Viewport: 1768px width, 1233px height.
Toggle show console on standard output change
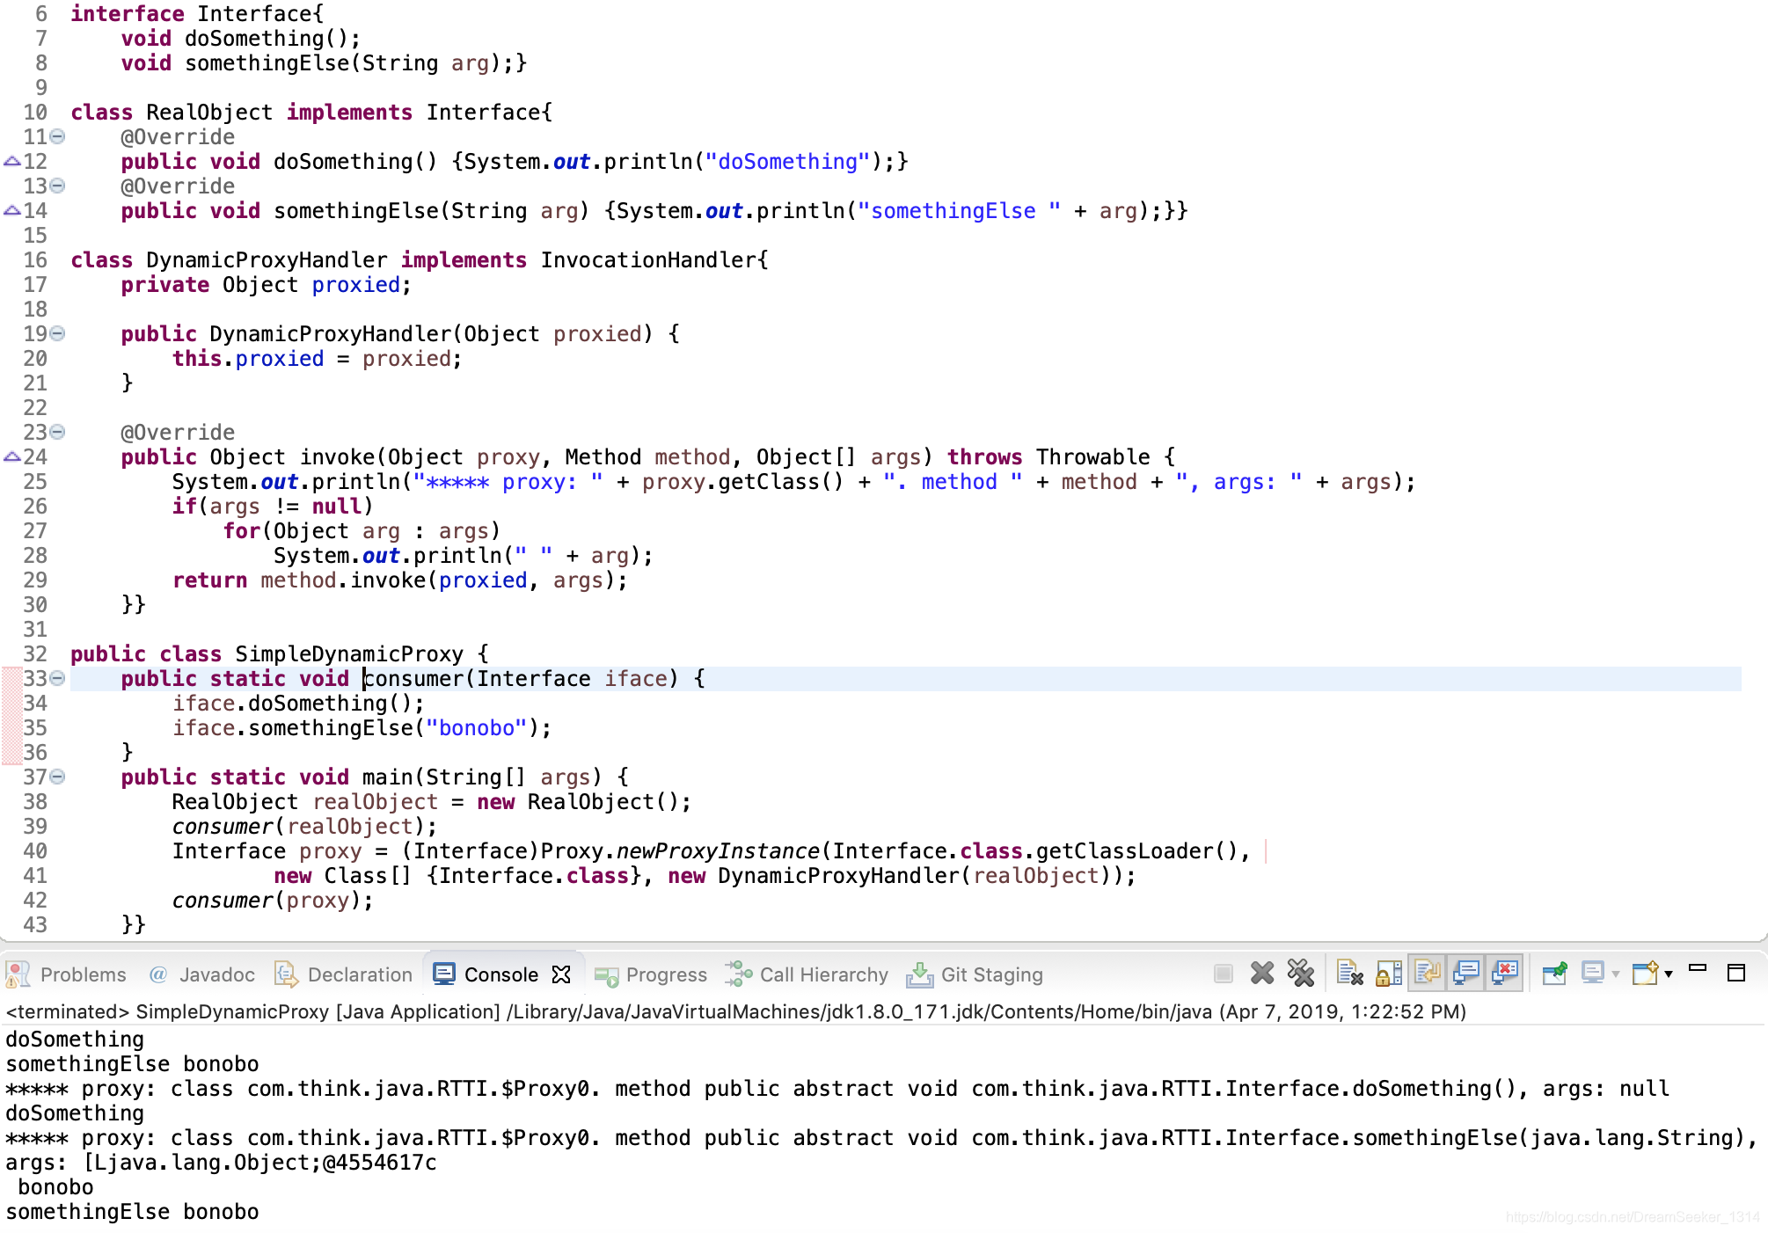pos(1466,974)
